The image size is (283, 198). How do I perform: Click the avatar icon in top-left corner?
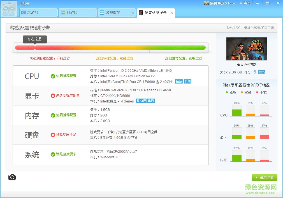tap(9, 8)
